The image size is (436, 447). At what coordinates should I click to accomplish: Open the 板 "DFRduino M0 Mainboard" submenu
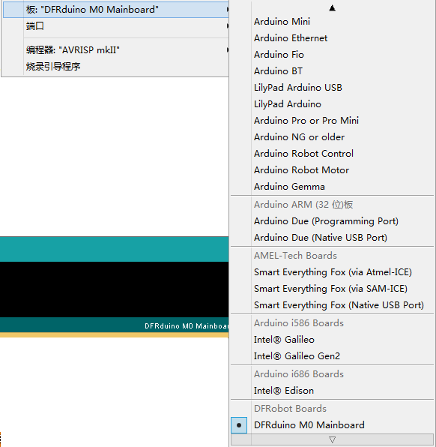pos(115,10)
